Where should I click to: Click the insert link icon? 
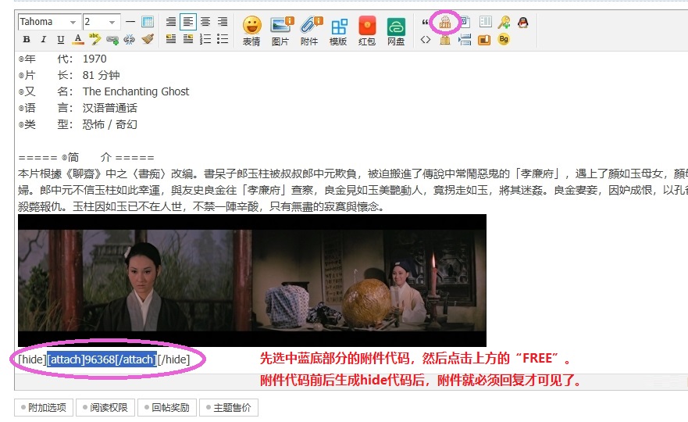[112, 40]
